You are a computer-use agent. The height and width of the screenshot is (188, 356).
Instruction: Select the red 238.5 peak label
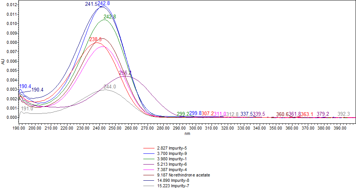click(x=96, y=40)
